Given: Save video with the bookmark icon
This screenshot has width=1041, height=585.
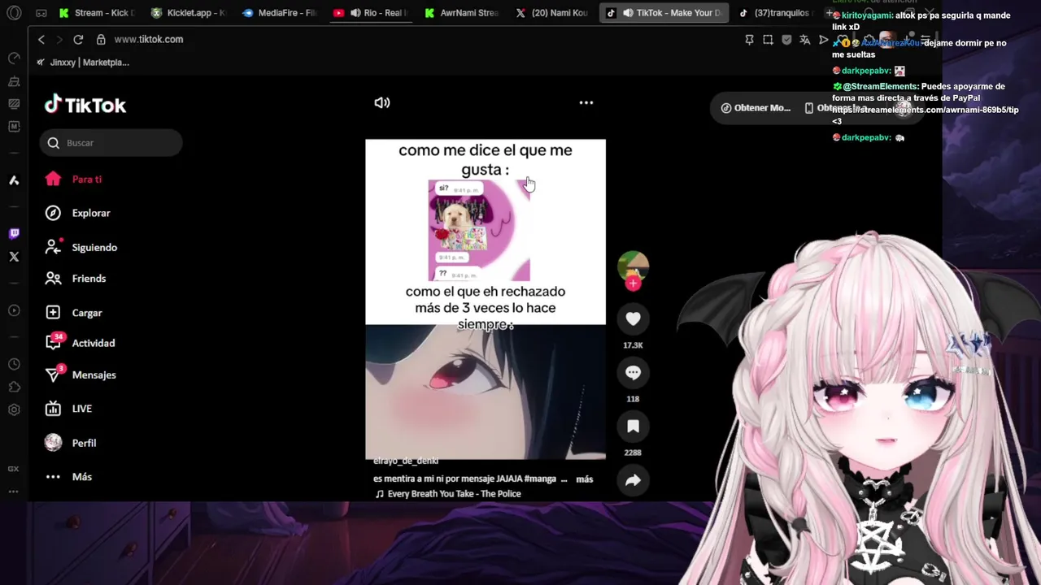Looking at the screenshot, I should click(x=633, y=427).
